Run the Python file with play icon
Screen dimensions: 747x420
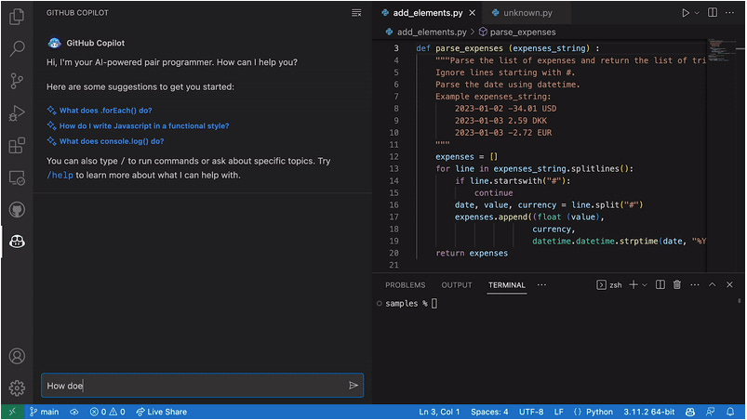pos(685,13)
